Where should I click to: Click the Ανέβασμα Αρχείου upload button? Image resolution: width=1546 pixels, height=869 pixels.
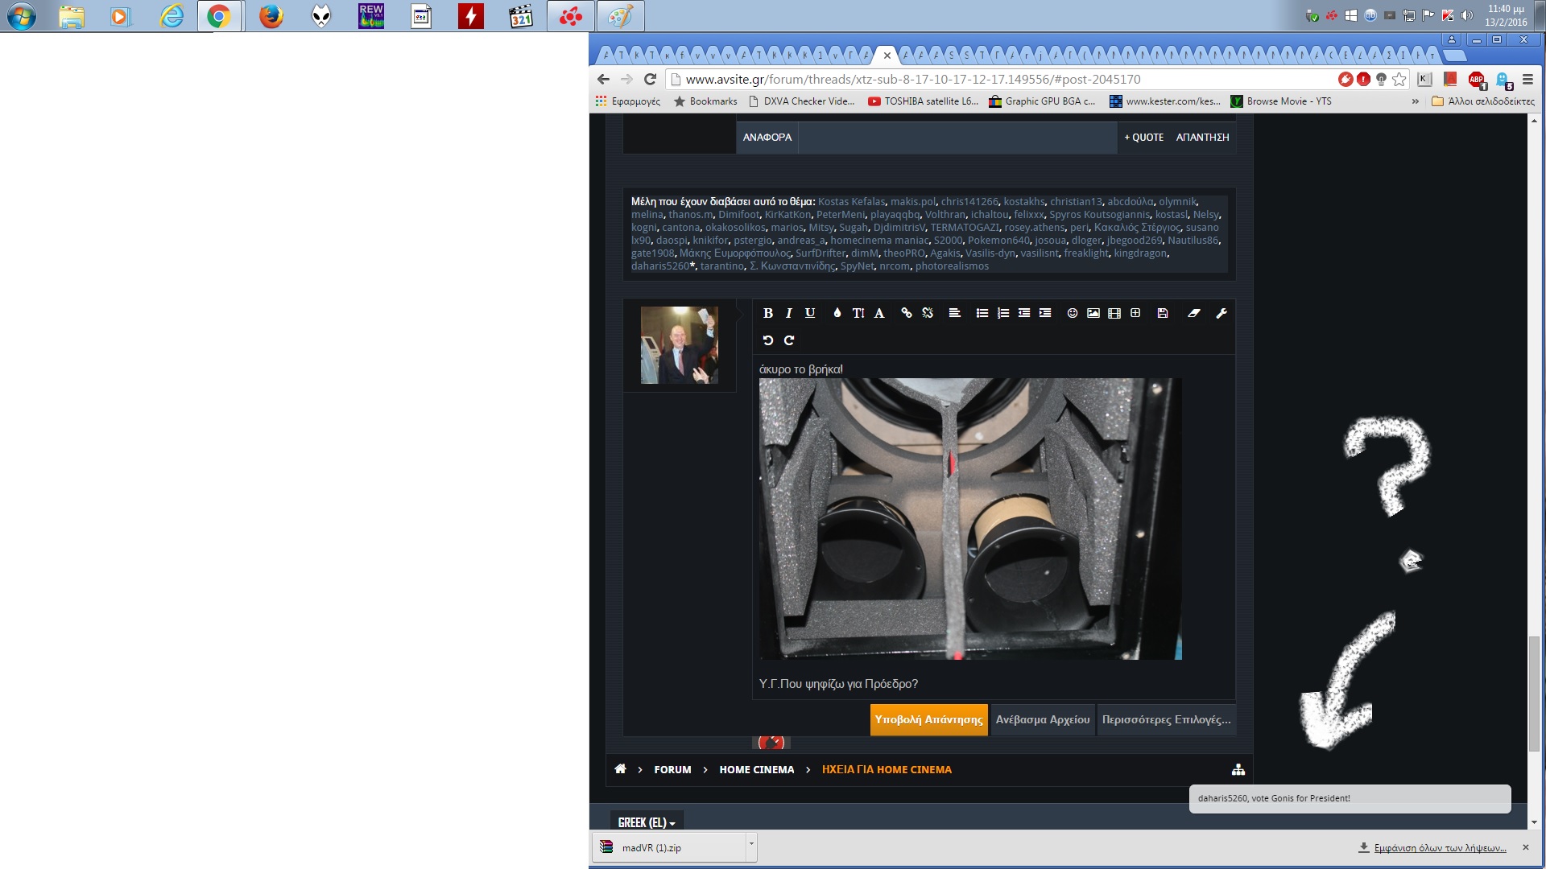click(x=1042, y=719)
